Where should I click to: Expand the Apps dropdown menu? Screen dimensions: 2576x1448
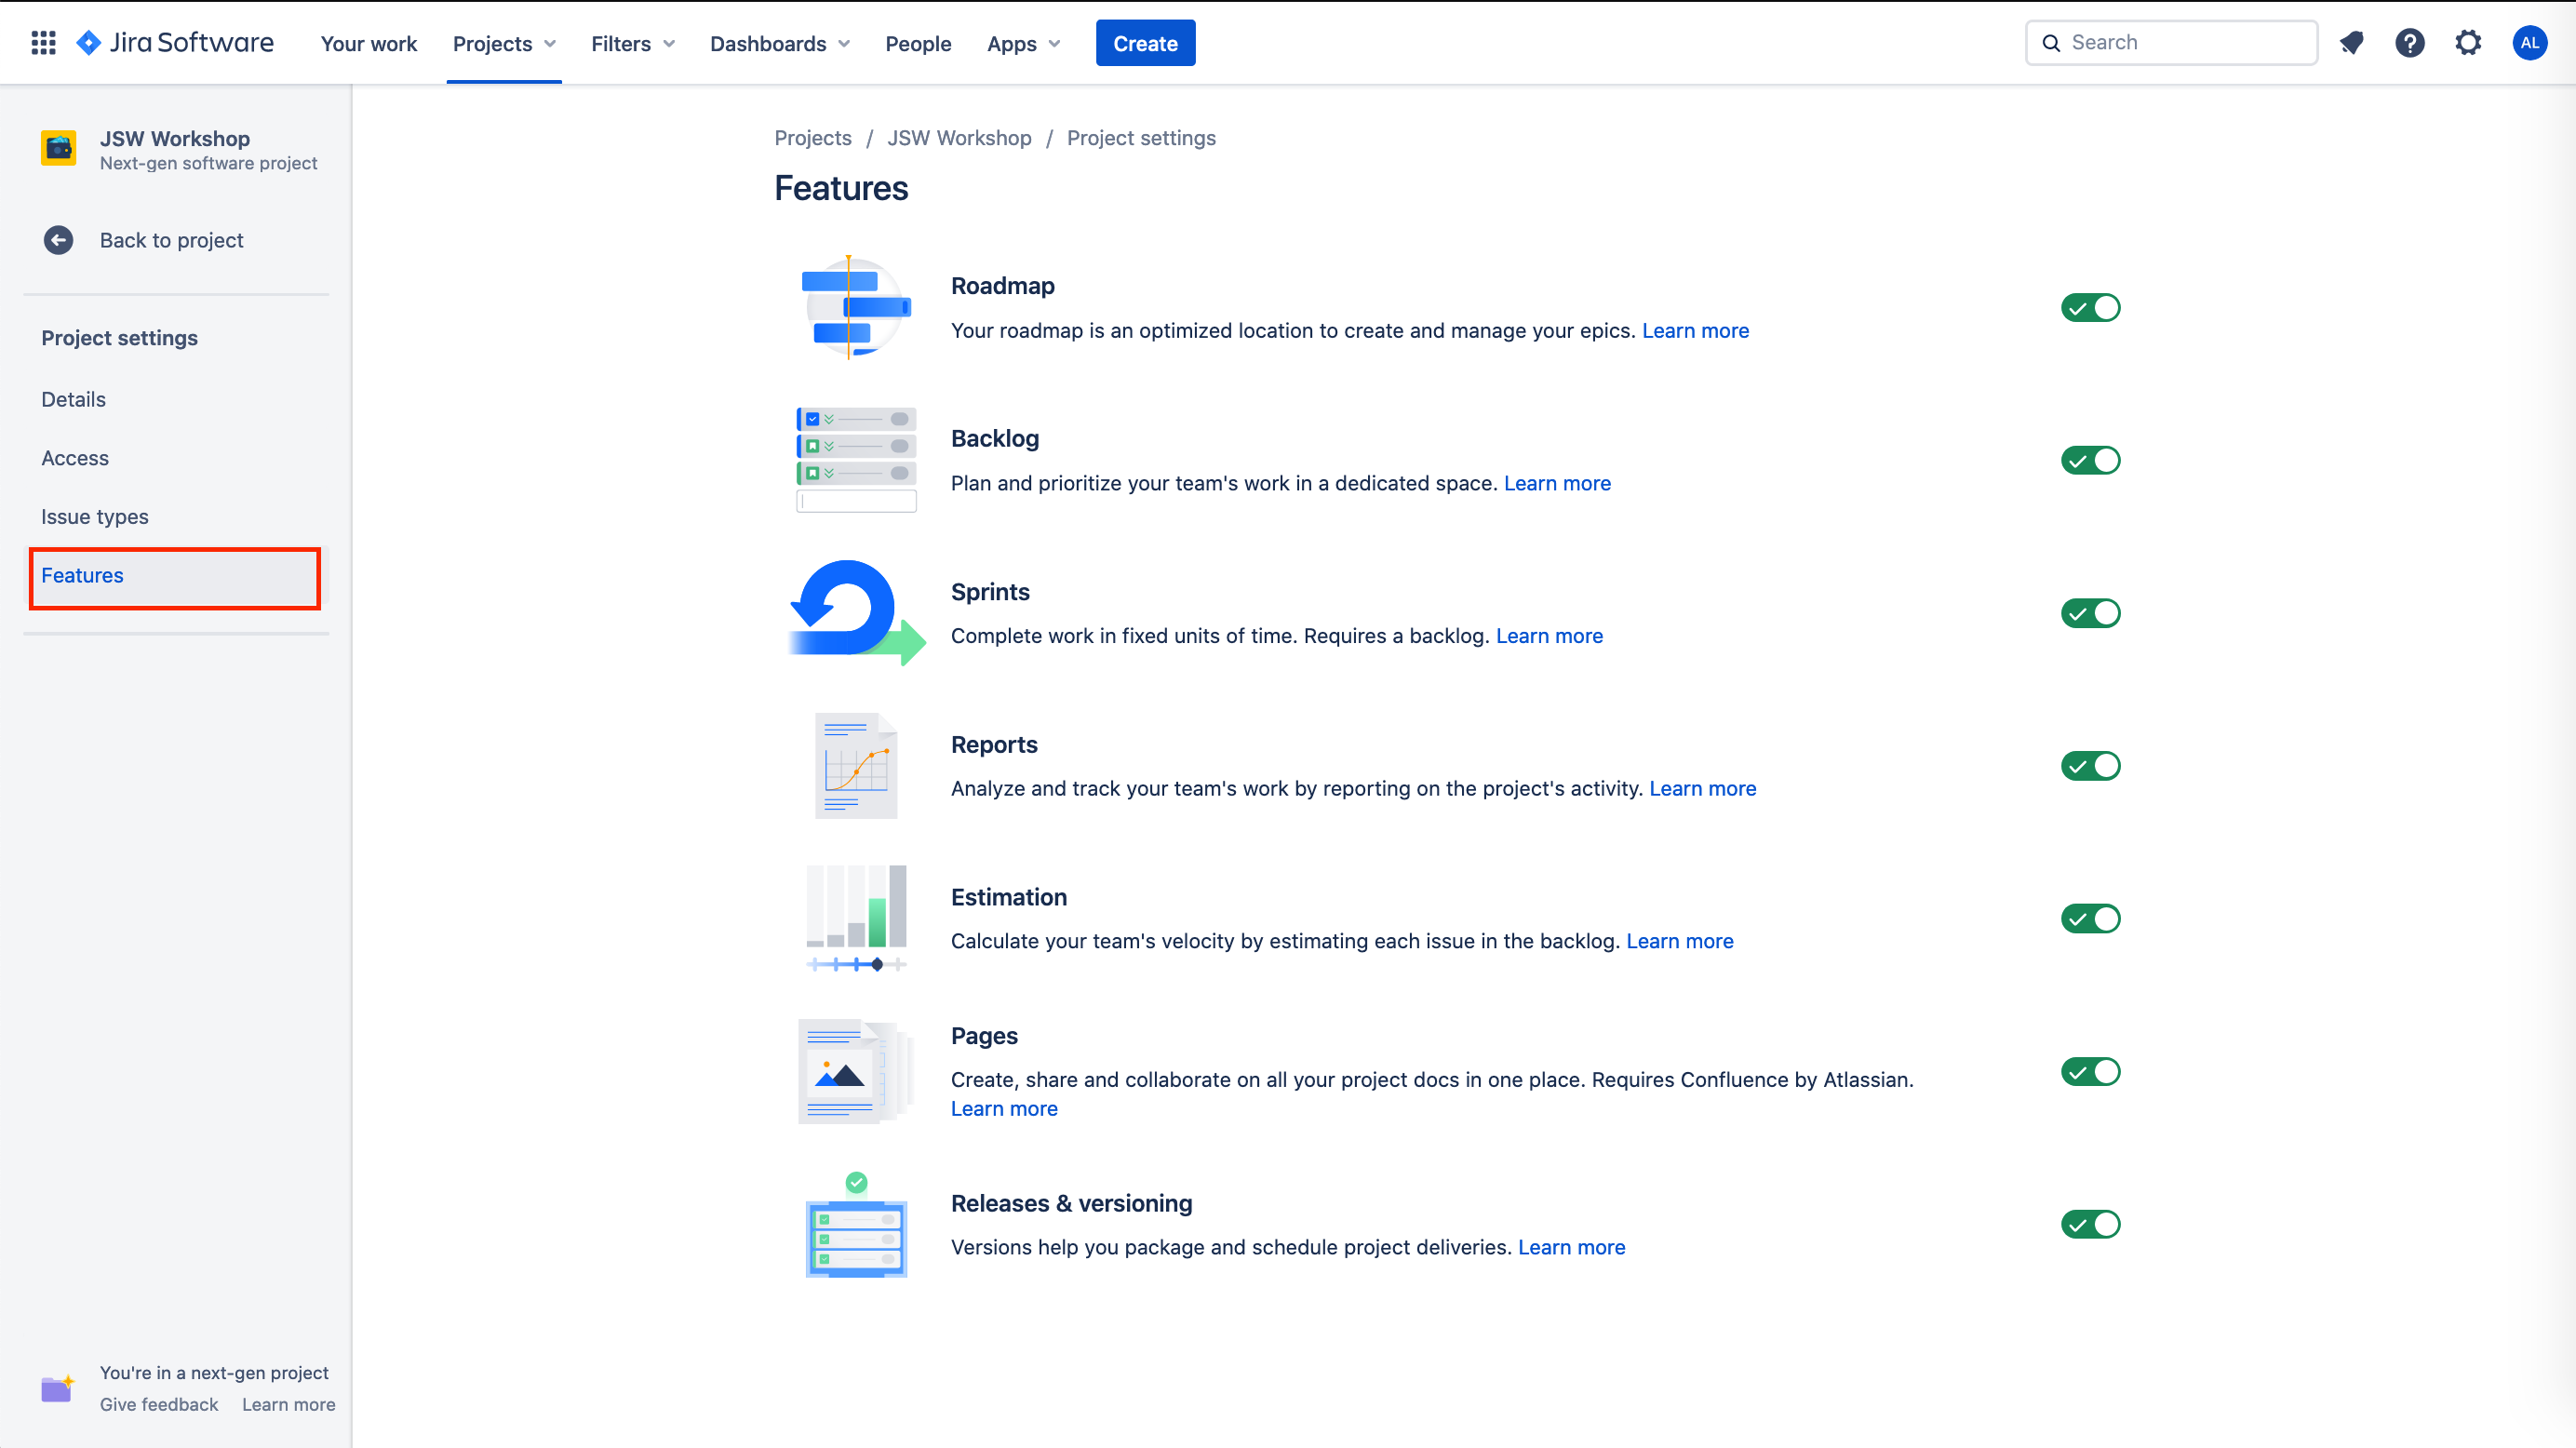tap(1023, 43)
